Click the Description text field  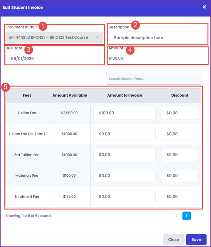(157, 38)
